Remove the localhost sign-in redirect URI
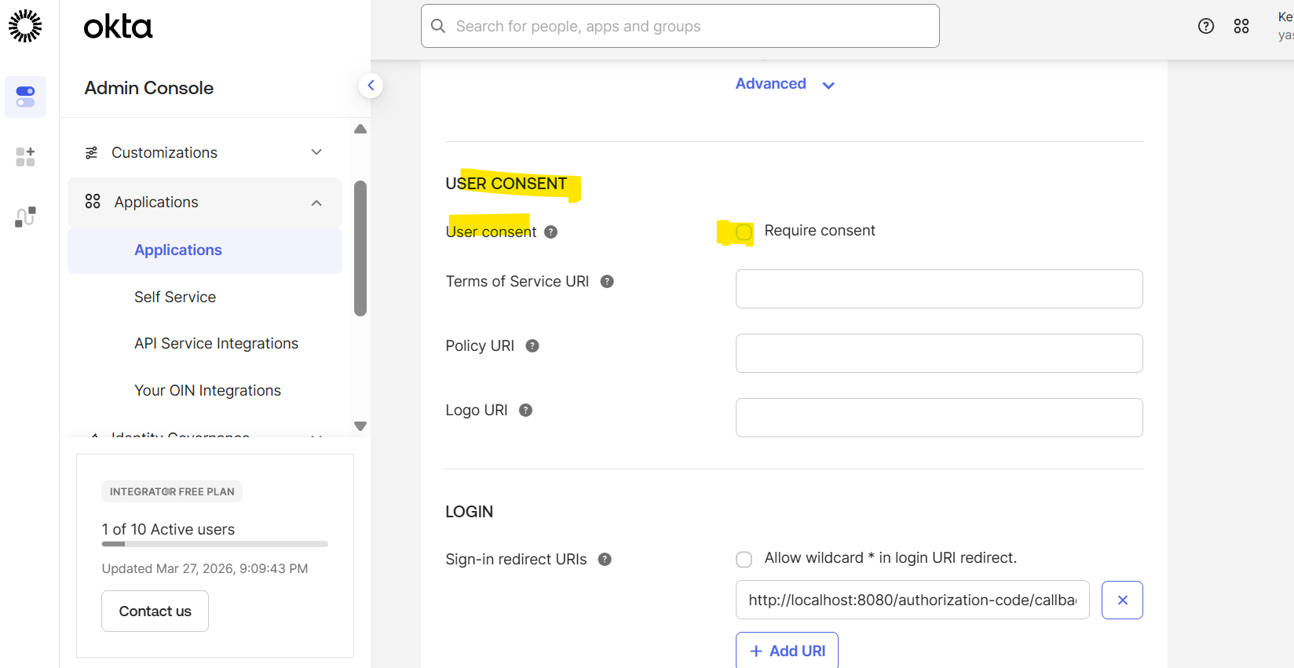 (1122, 600)
